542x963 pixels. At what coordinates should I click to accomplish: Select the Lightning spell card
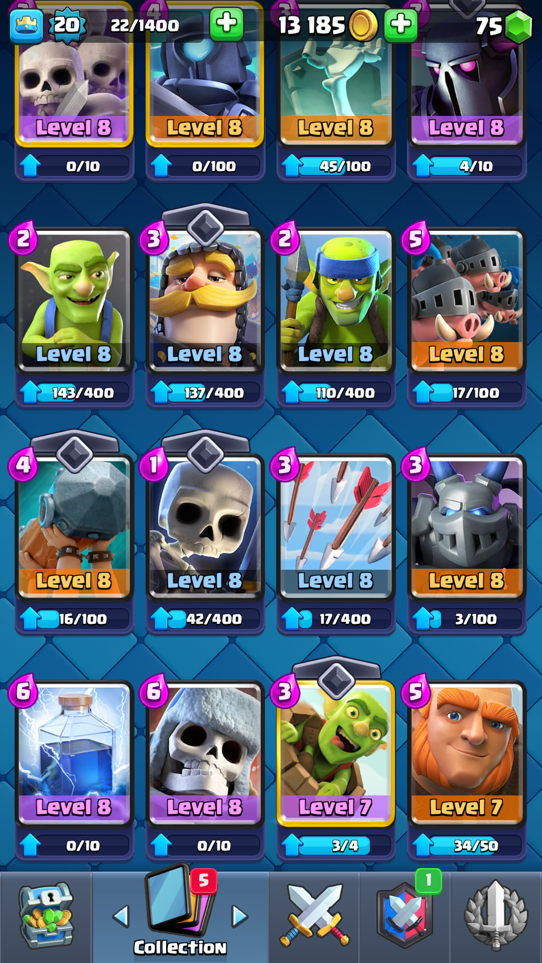click(x=74, y=753)
